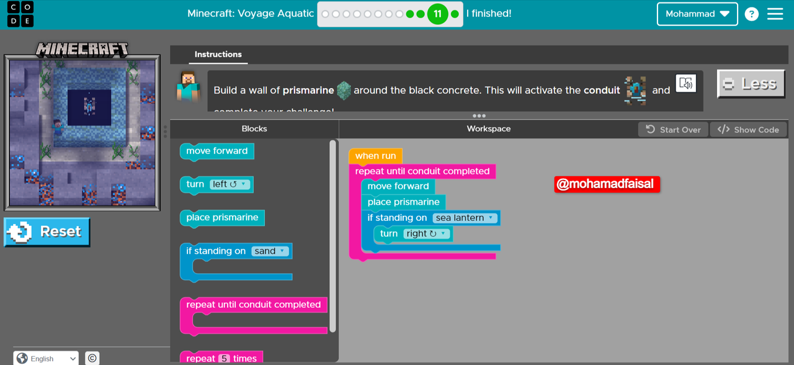The height and width of the screenshot is (365, 794).
Task: Select the 'place prismarine' block in workspace
Action: pos(403,202)
